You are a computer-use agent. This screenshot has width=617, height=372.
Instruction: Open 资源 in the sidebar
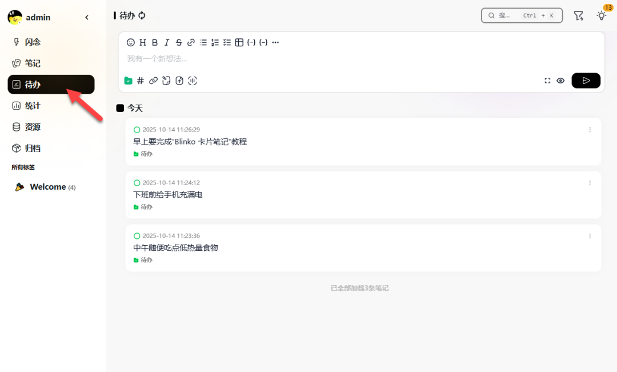pos(51,127)
